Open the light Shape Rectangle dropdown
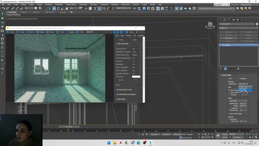 click(238, 101)
